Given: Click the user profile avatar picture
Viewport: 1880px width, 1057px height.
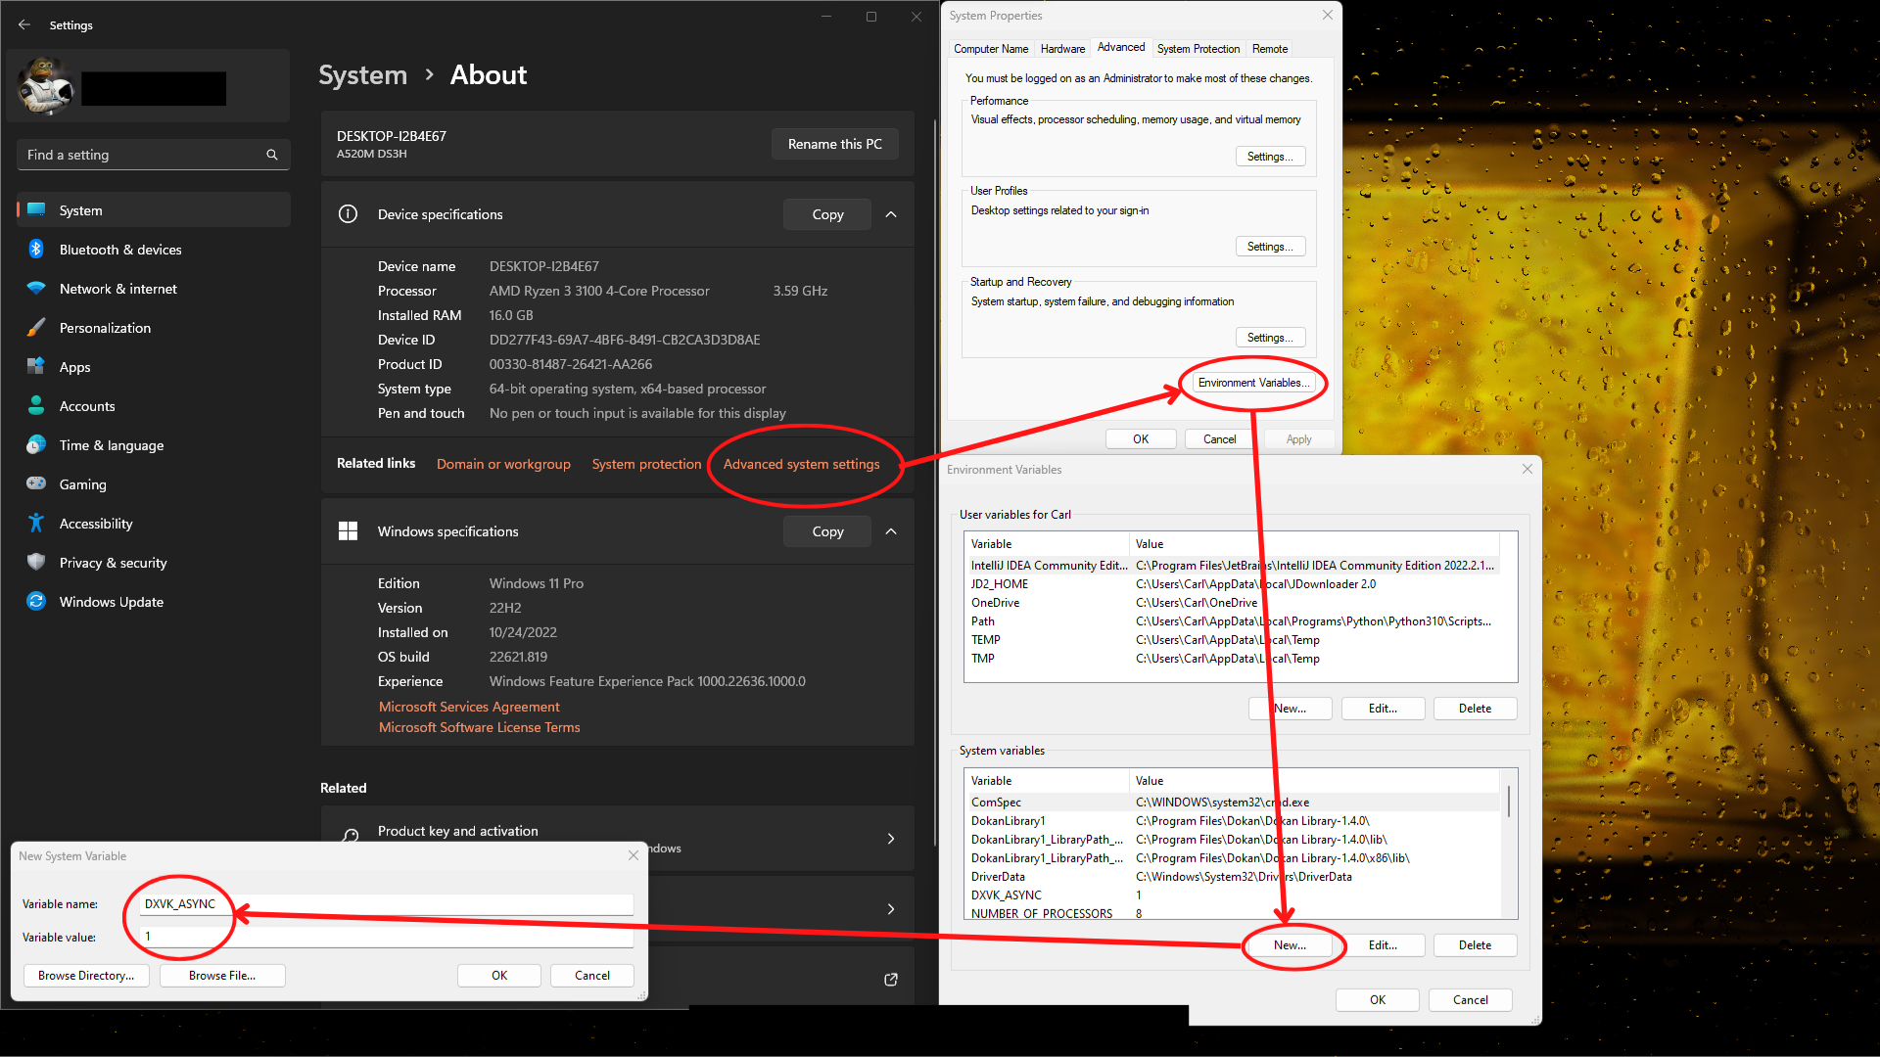Looking at the screenshot, I should tap(46, 87).
